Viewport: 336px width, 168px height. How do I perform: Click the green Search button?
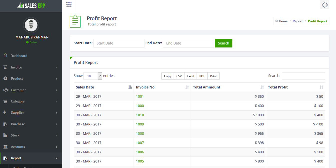click(223, 43)
